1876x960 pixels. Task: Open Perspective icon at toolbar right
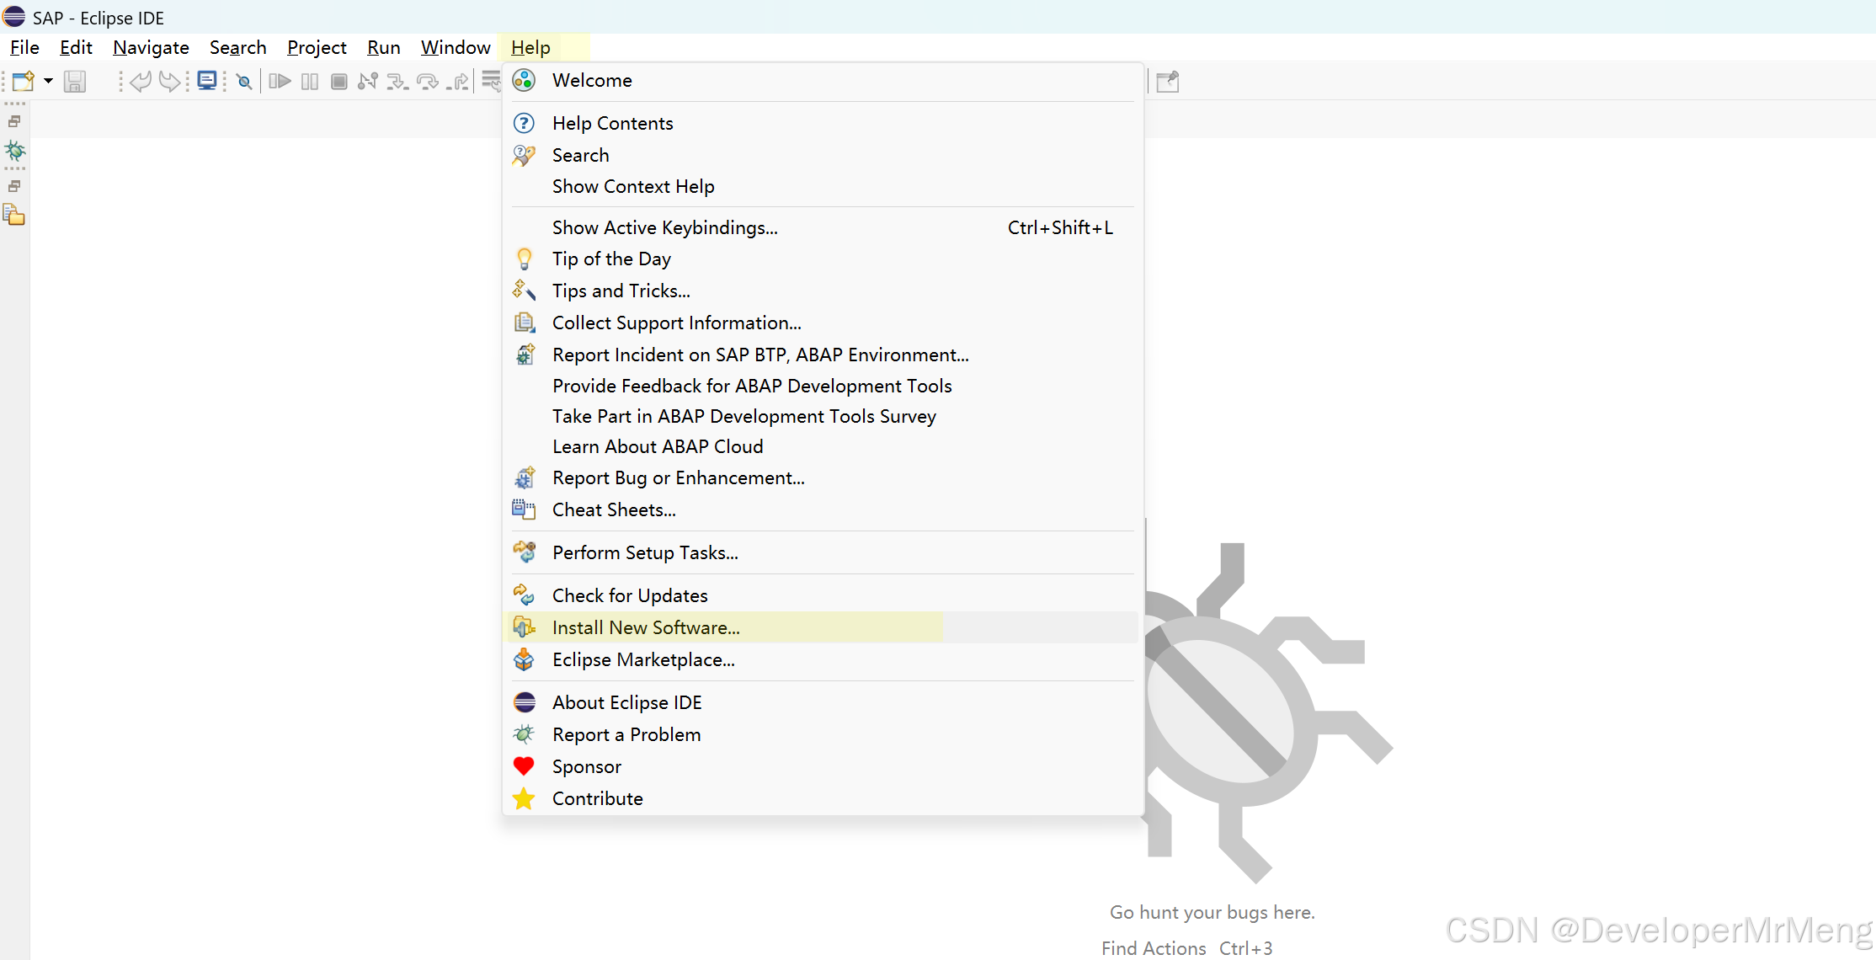coord(1167,82)
